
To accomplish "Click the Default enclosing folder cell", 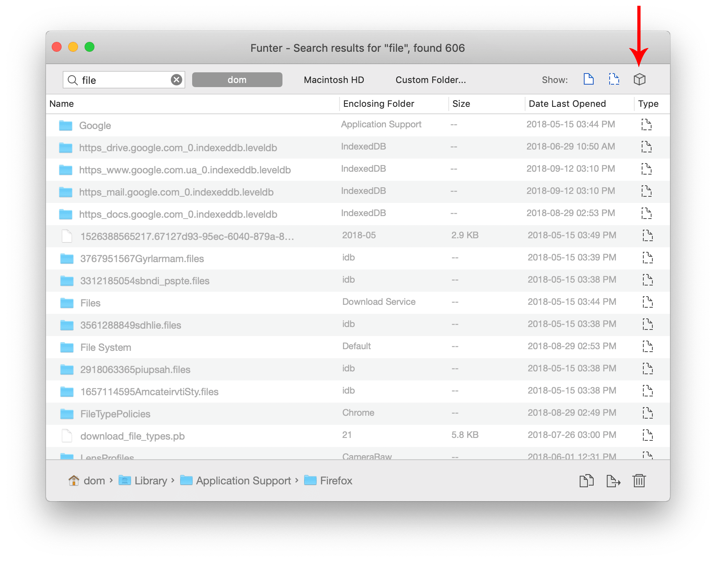I will pos(356,346).
